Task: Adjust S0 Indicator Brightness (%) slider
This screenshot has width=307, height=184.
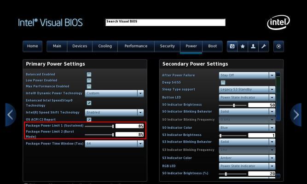Action: (232, 174)
